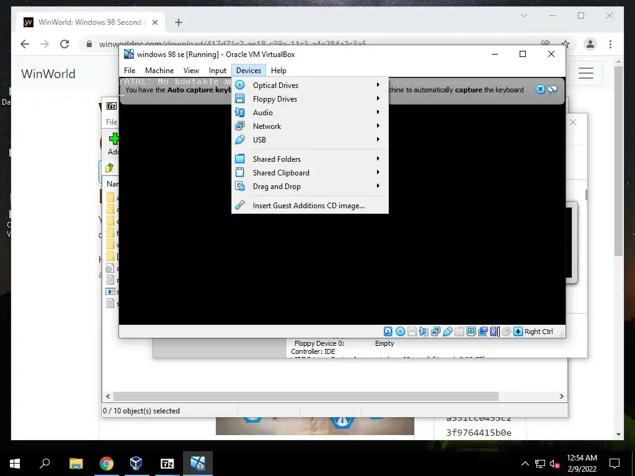Image resolution: width=635 pixels, height=476 pixels.
Task: Open the WinWorld hamburger navigation menu
Action: tap(585, 73)
